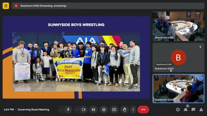Click the Sunnyside Boys Wrestling presentation slide
Image resolution: width=207 pixels, height=116 pixels.
(76, 57)
